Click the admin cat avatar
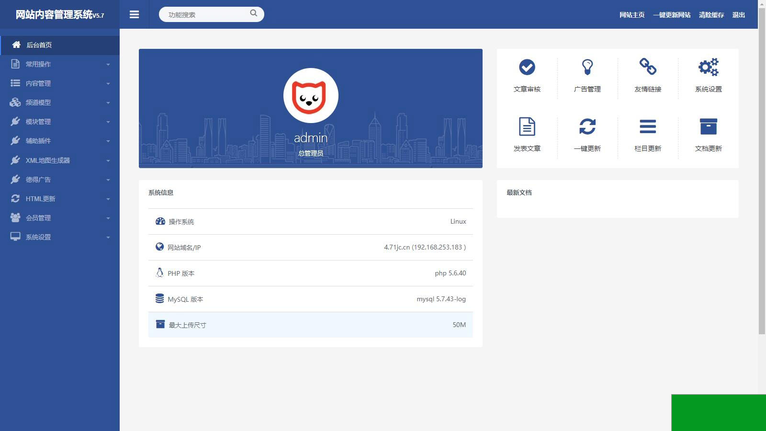766x431 pixels. 311,96
